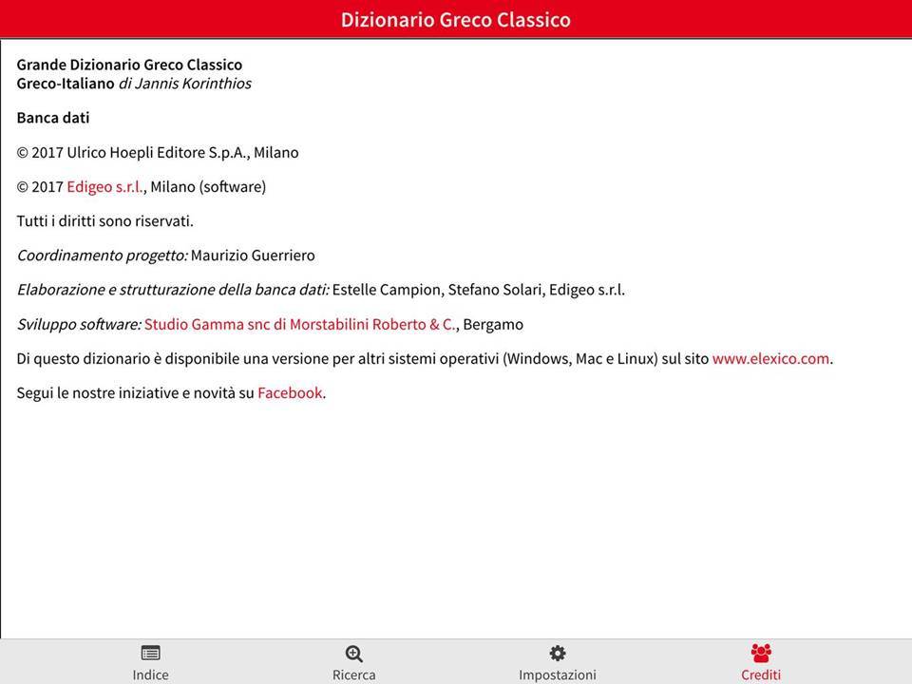Click the 'Coordinamento progetto:' label
The height and width of the screenshot is (684, 912).
[x=103, y=256]
